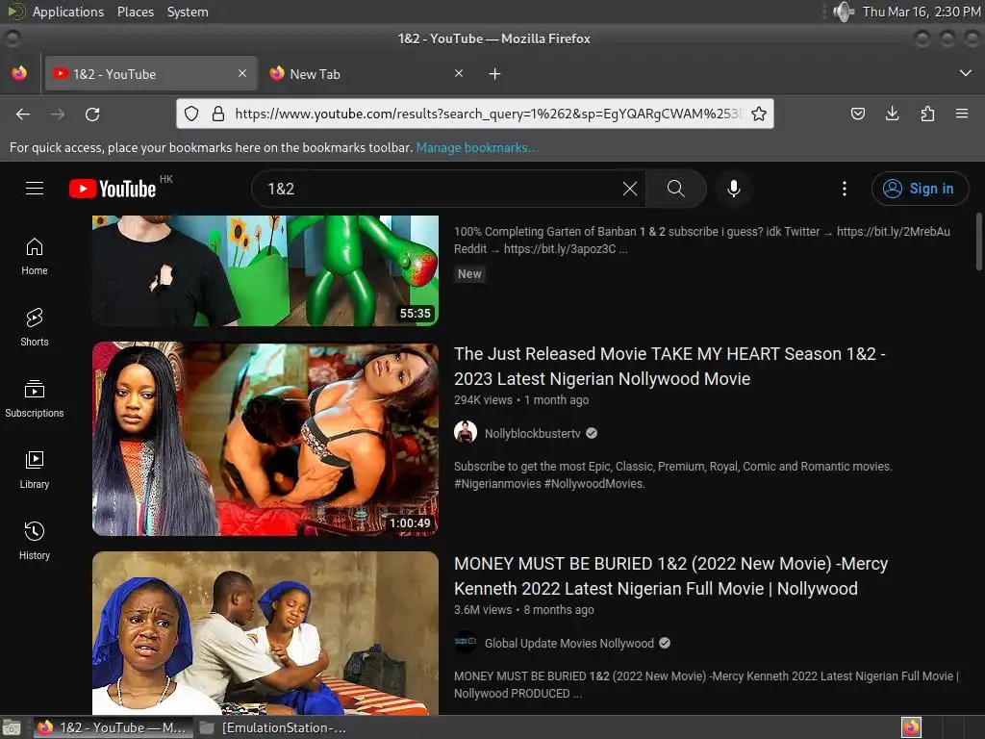
Task: Click the 294K views text
Action: pyautogui.click(x=483, y=399)
